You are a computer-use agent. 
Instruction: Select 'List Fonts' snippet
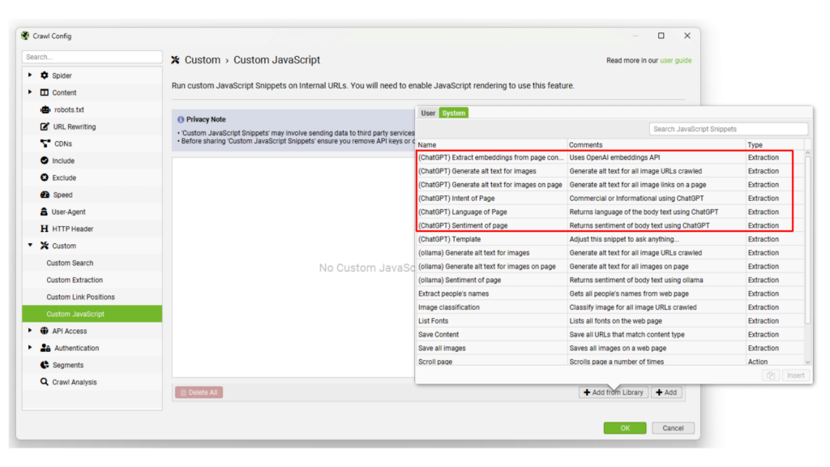(x=610, y=321)
